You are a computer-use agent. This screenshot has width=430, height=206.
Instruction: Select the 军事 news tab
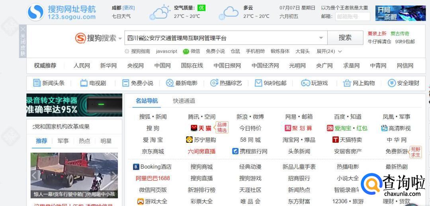coord(63,141)
